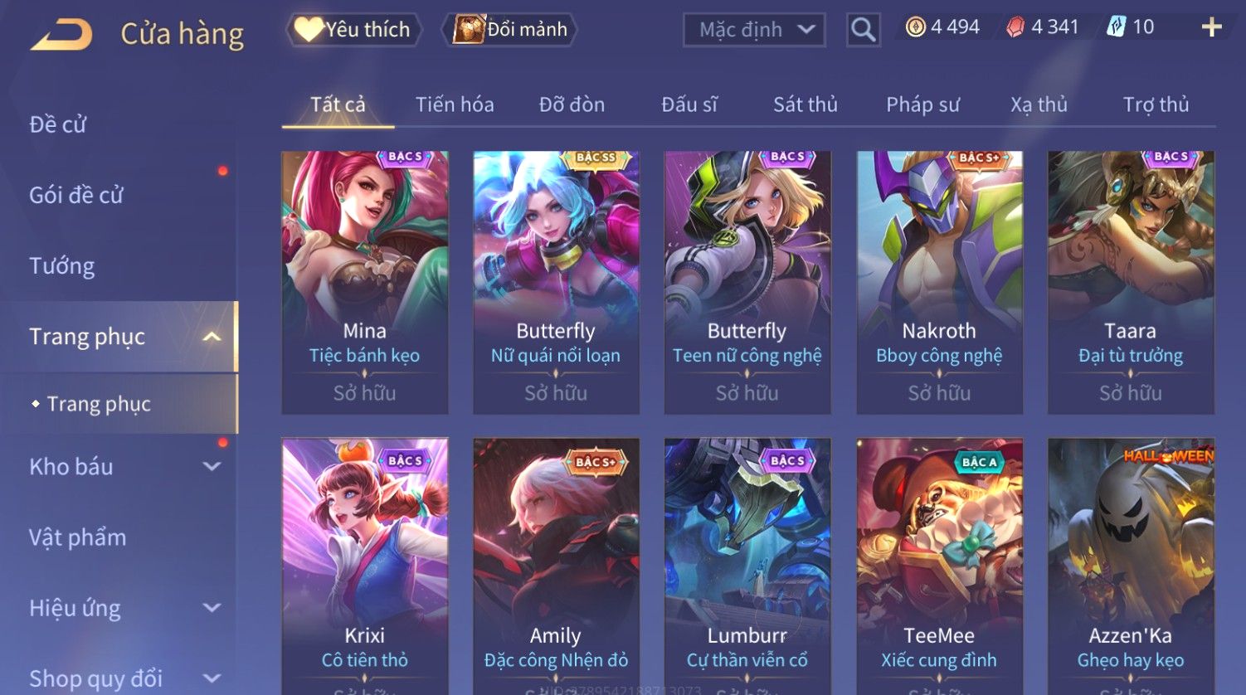
Task: Select the Tiến hóa tab
Action: coord(455,104)
